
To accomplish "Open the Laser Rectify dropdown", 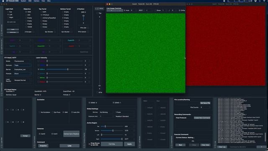I will (x=23, y=80).
